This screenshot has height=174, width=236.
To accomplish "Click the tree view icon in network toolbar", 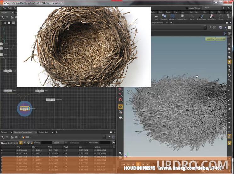I will [x=5, y=23].
